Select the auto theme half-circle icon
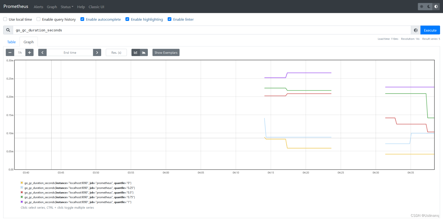This screenshot has height=220, width=443. coord(436,6)
